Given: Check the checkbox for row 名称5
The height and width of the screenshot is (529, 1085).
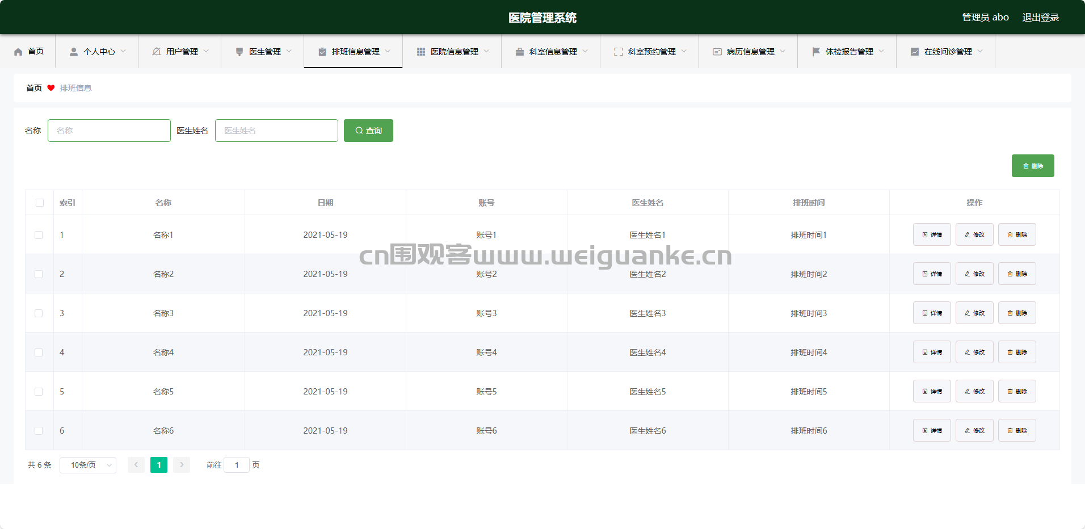Looking at the screenshot, I should 39,392.
